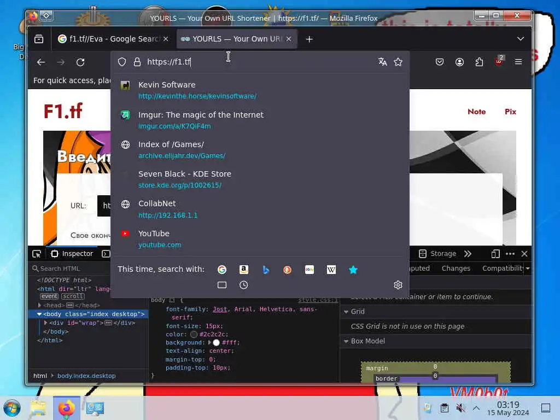Open the Imgur suggestion entry
560x420 pixels.
260,120
